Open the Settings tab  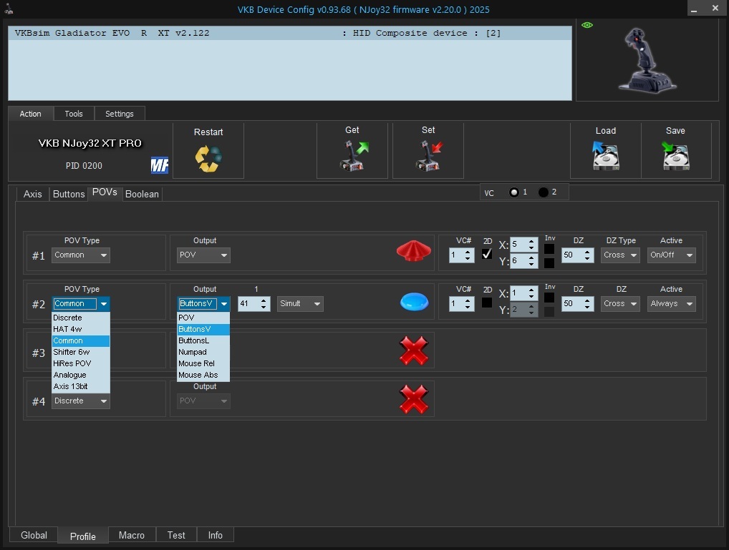point(120,114)
